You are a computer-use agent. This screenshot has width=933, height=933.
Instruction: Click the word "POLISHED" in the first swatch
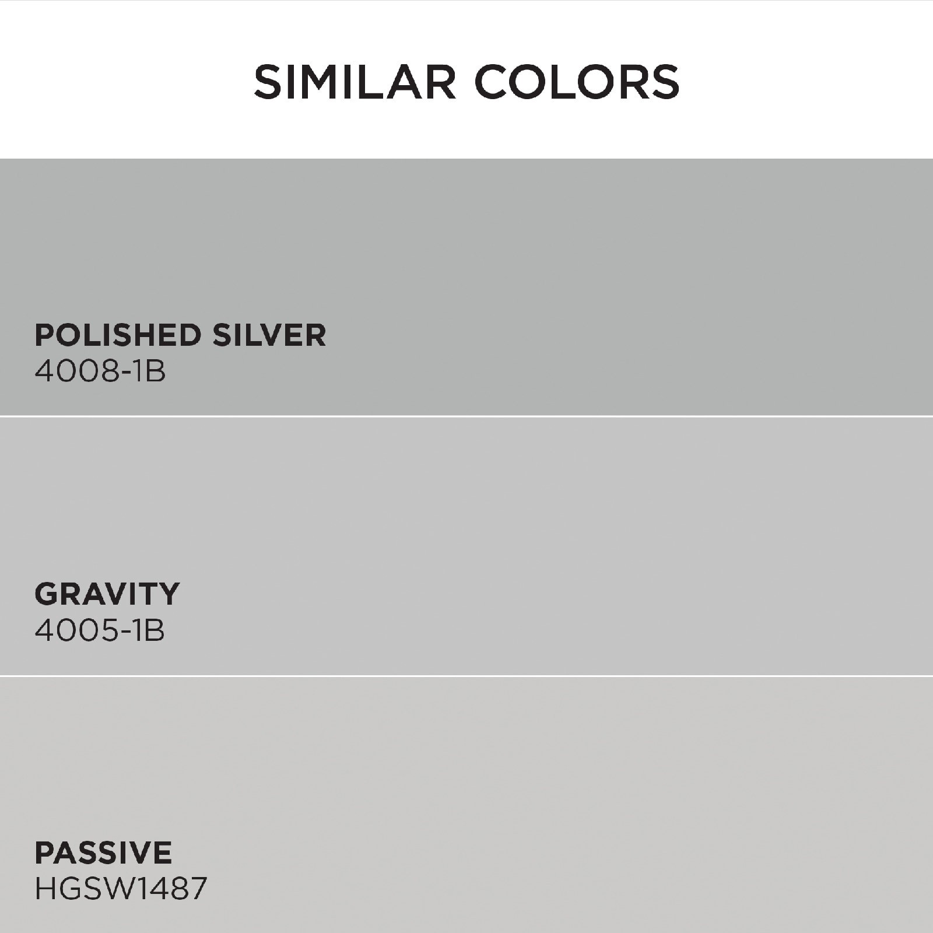118,335
